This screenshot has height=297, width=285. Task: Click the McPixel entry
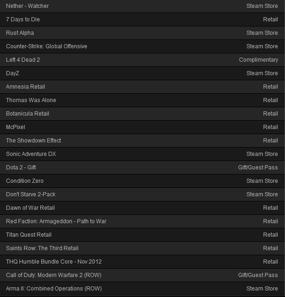click(x=16, y=127)
